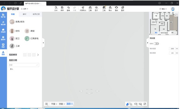Open the Model Library (模型库) sidebar icon
181x109 pixels.
(x=3, y=38)
